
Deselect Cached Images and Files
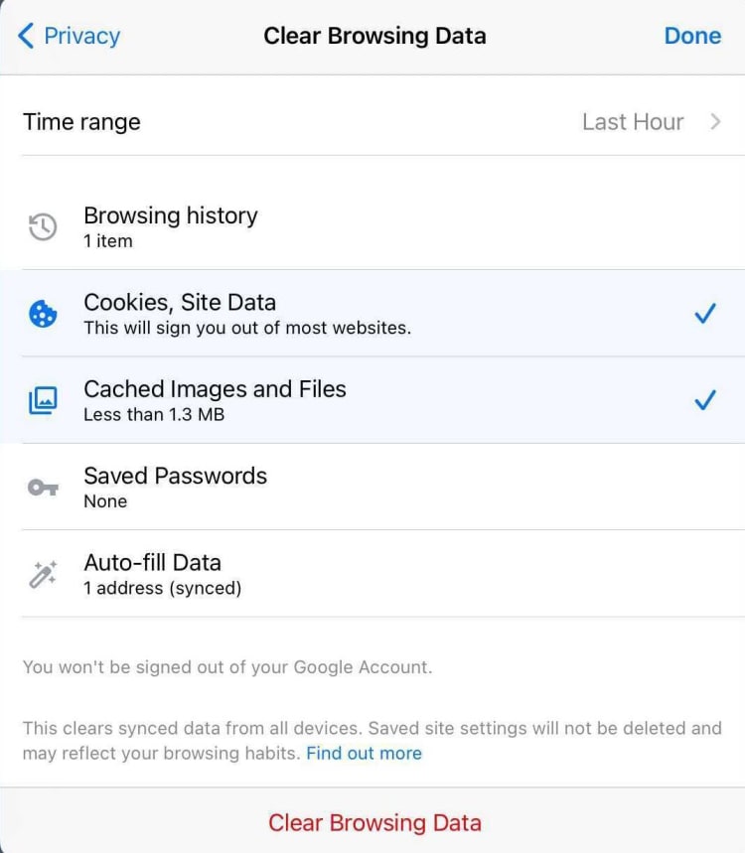coord(372,399)
